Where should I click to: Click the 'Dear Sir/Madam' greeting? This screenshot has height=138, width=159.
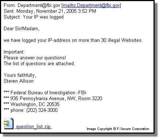(x=22, y=29)
